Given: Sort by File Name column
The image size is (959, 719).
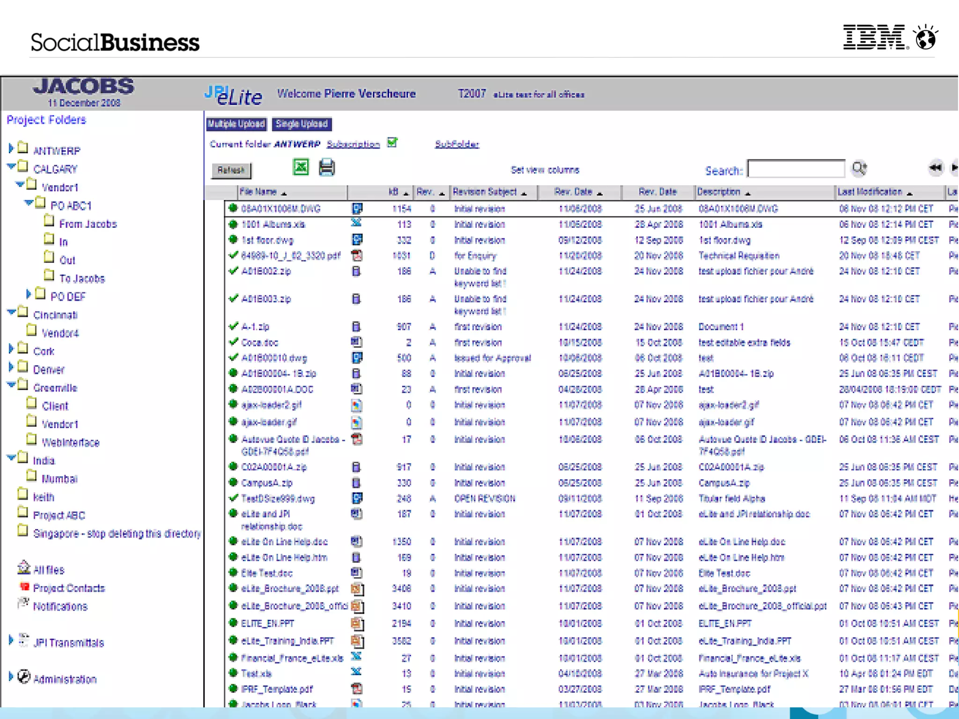Looking at the screenshot, I should (x=263, y=192).
